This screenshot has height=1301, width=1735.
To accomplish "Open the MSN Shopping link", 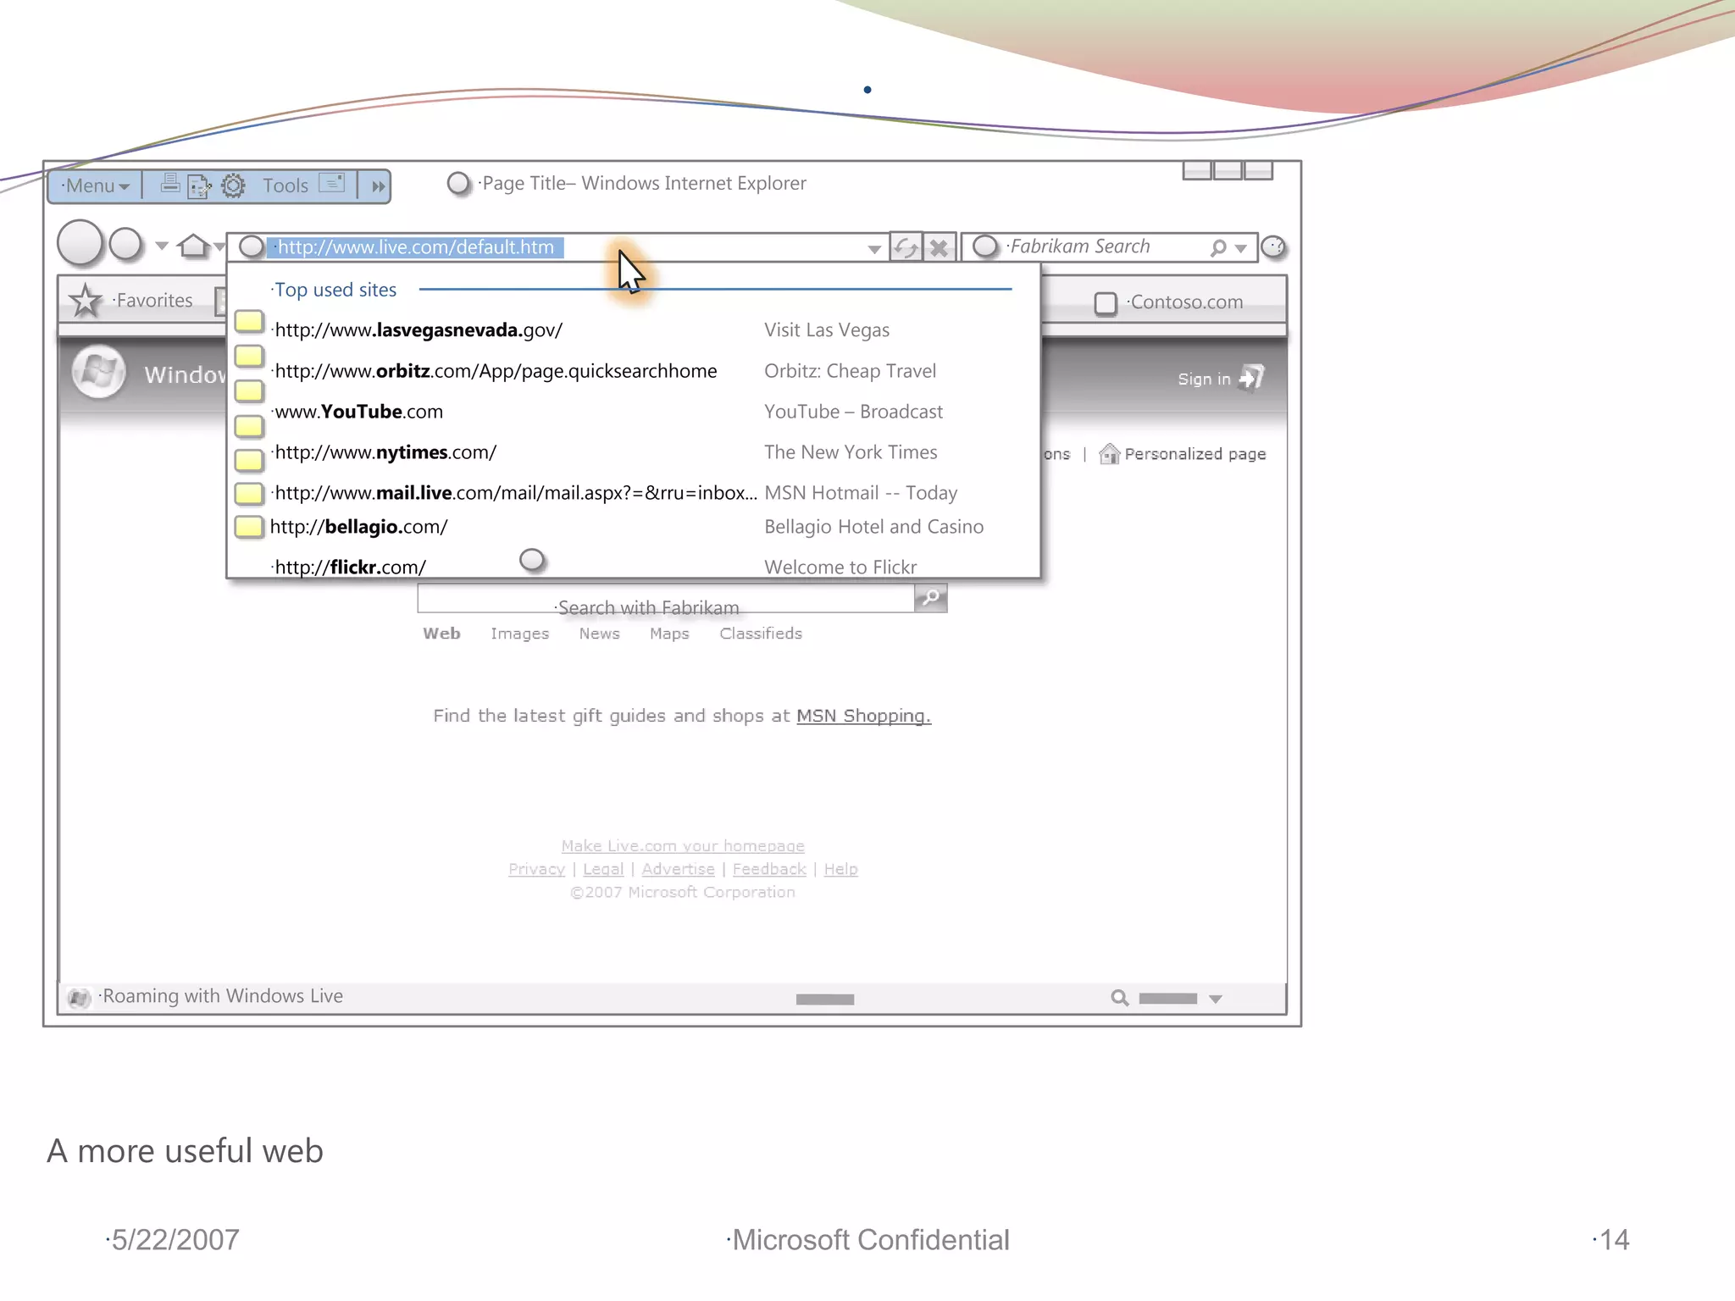I will (863, 716).
